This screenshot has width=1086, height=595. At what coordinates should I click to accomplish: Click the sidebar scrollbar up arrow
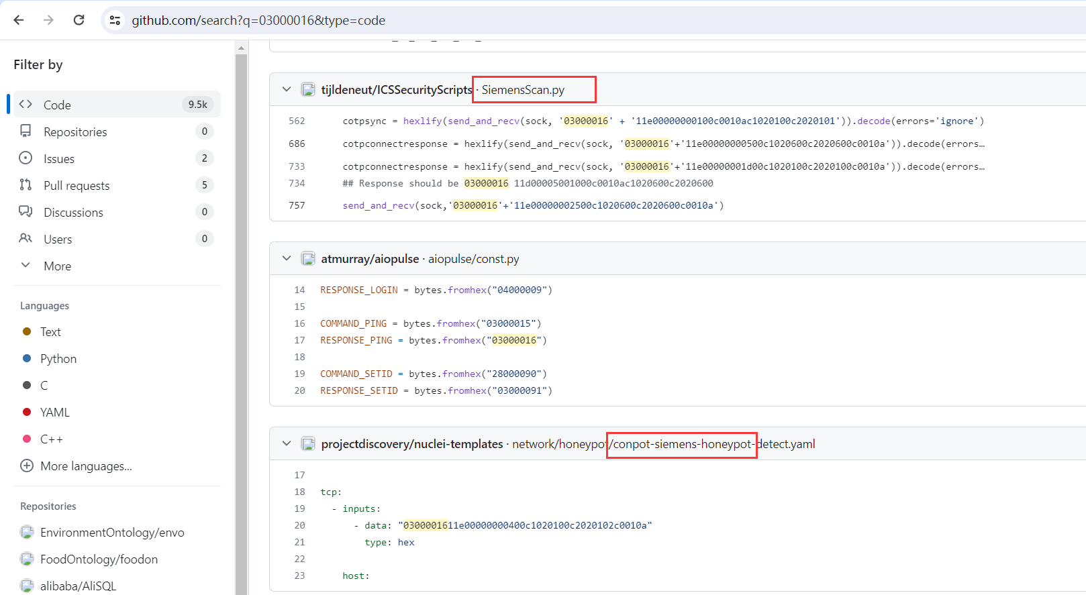tap(241, 48)
